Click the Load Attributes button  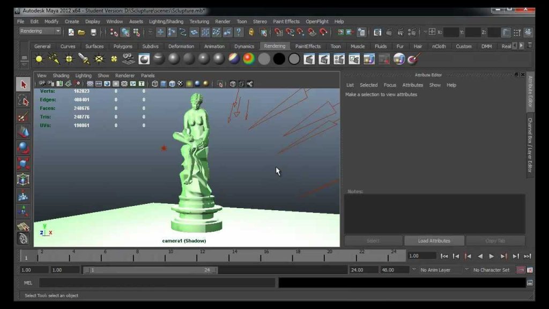pyautogui.click(x=434, y=241)
